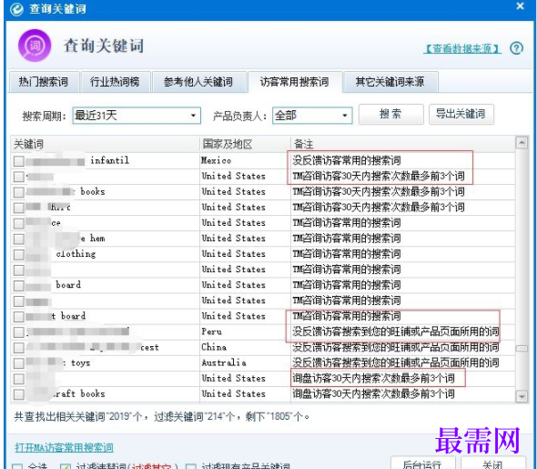Click the 后台运行 button

pos(423,464)
